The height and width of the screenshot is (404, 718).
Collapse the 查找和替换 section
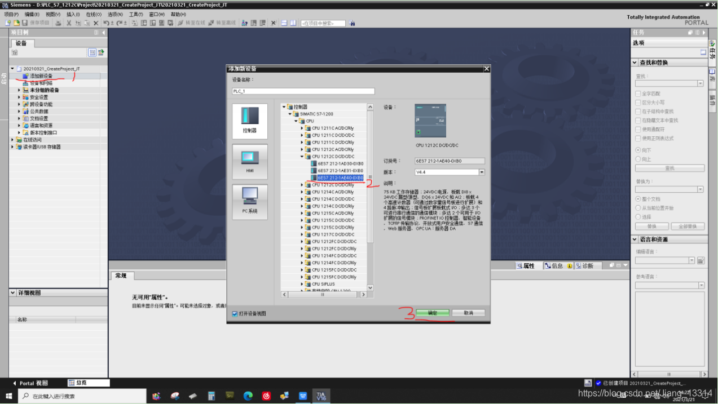pos(635,63)
